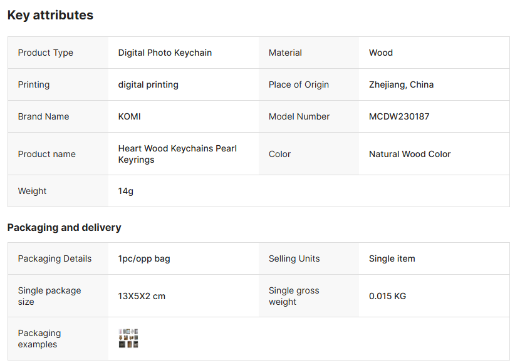The height and width of the screenshot is (363, 510).
Task: Select the 1pc/opp bag packaging value
Action: [x=143, y=259]
